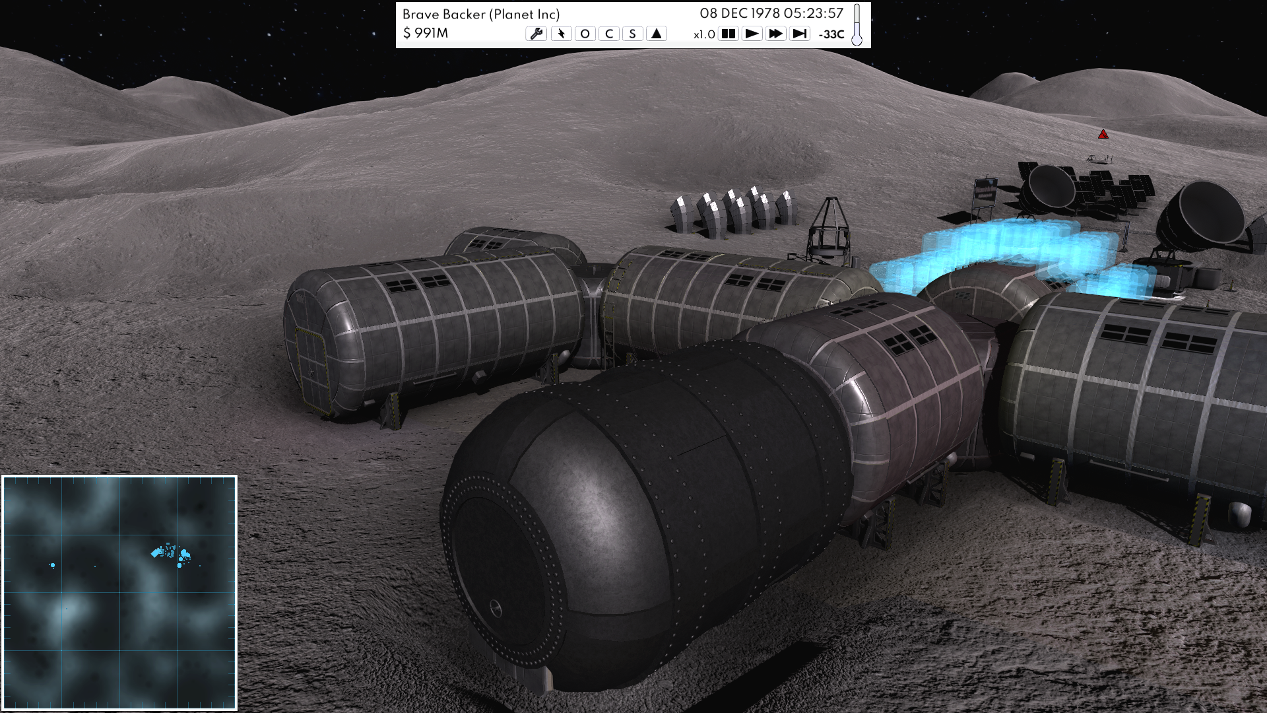Select the pointer cursor tool
The height and width of the screenshot is (713, 1267).
tap(561, 34)
